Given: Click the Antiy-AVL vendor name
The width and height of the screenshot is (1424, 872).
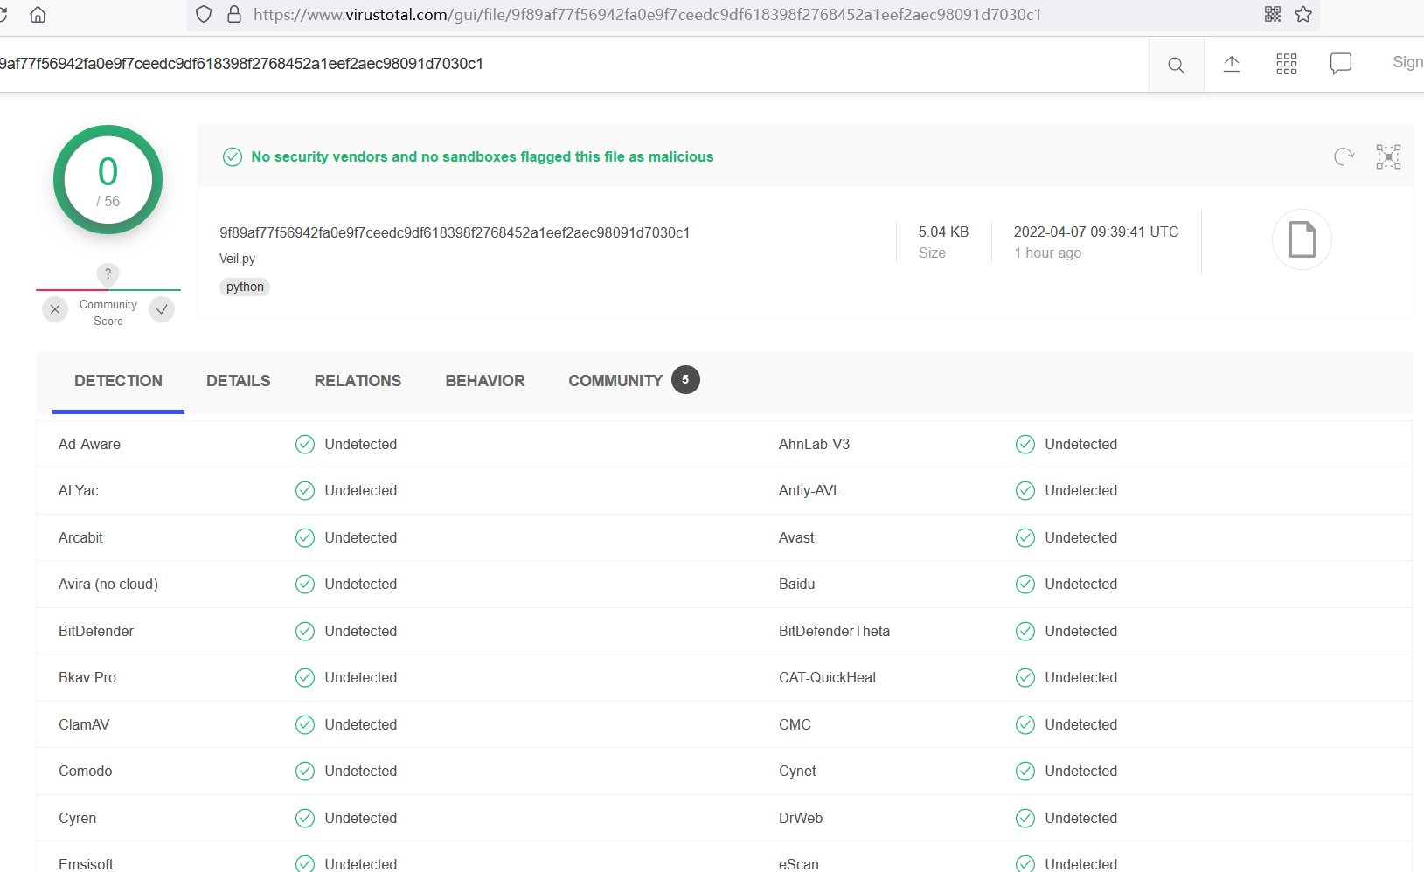Looking at the screenshot, I should 809,490.
